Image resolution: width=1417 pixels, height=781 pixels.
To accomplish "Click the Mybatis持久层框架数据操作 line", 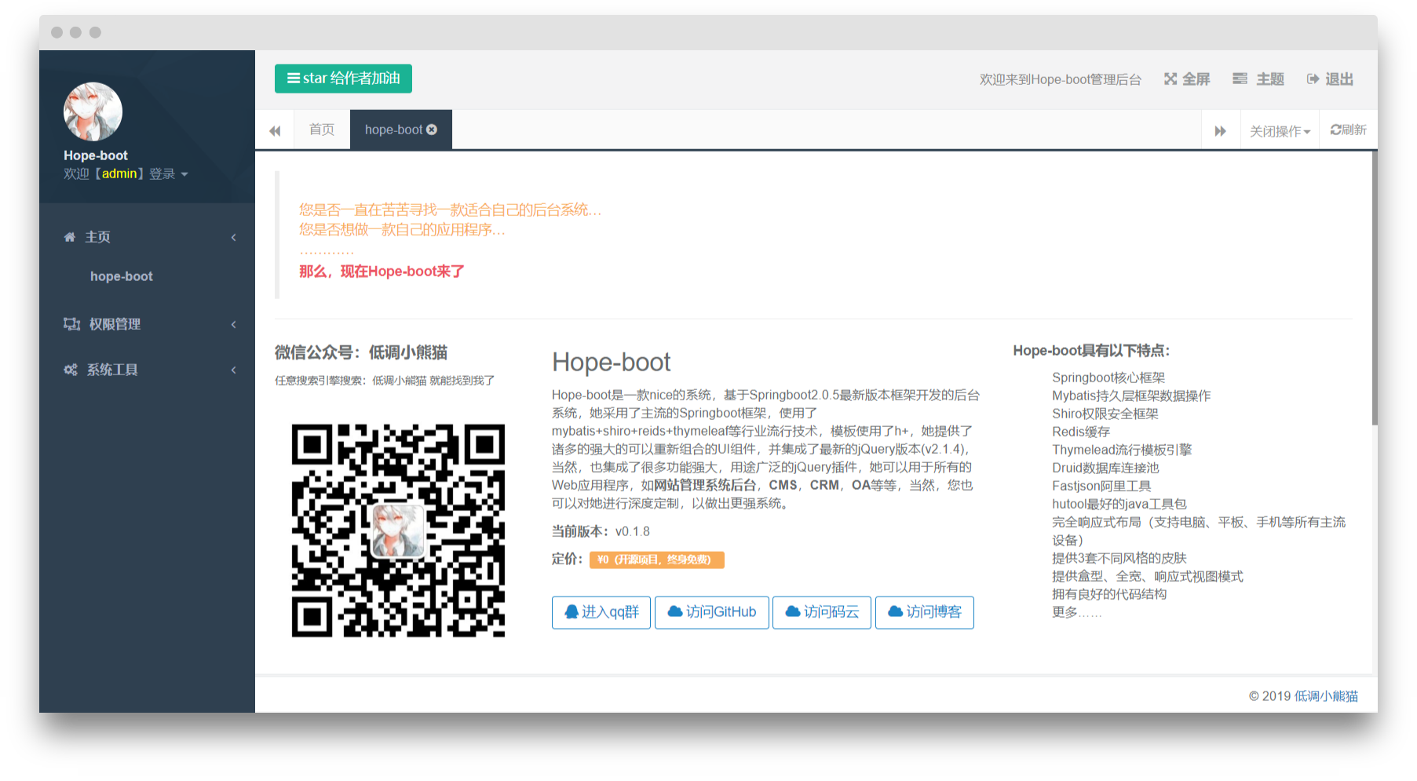I will tap(1131, 396).
